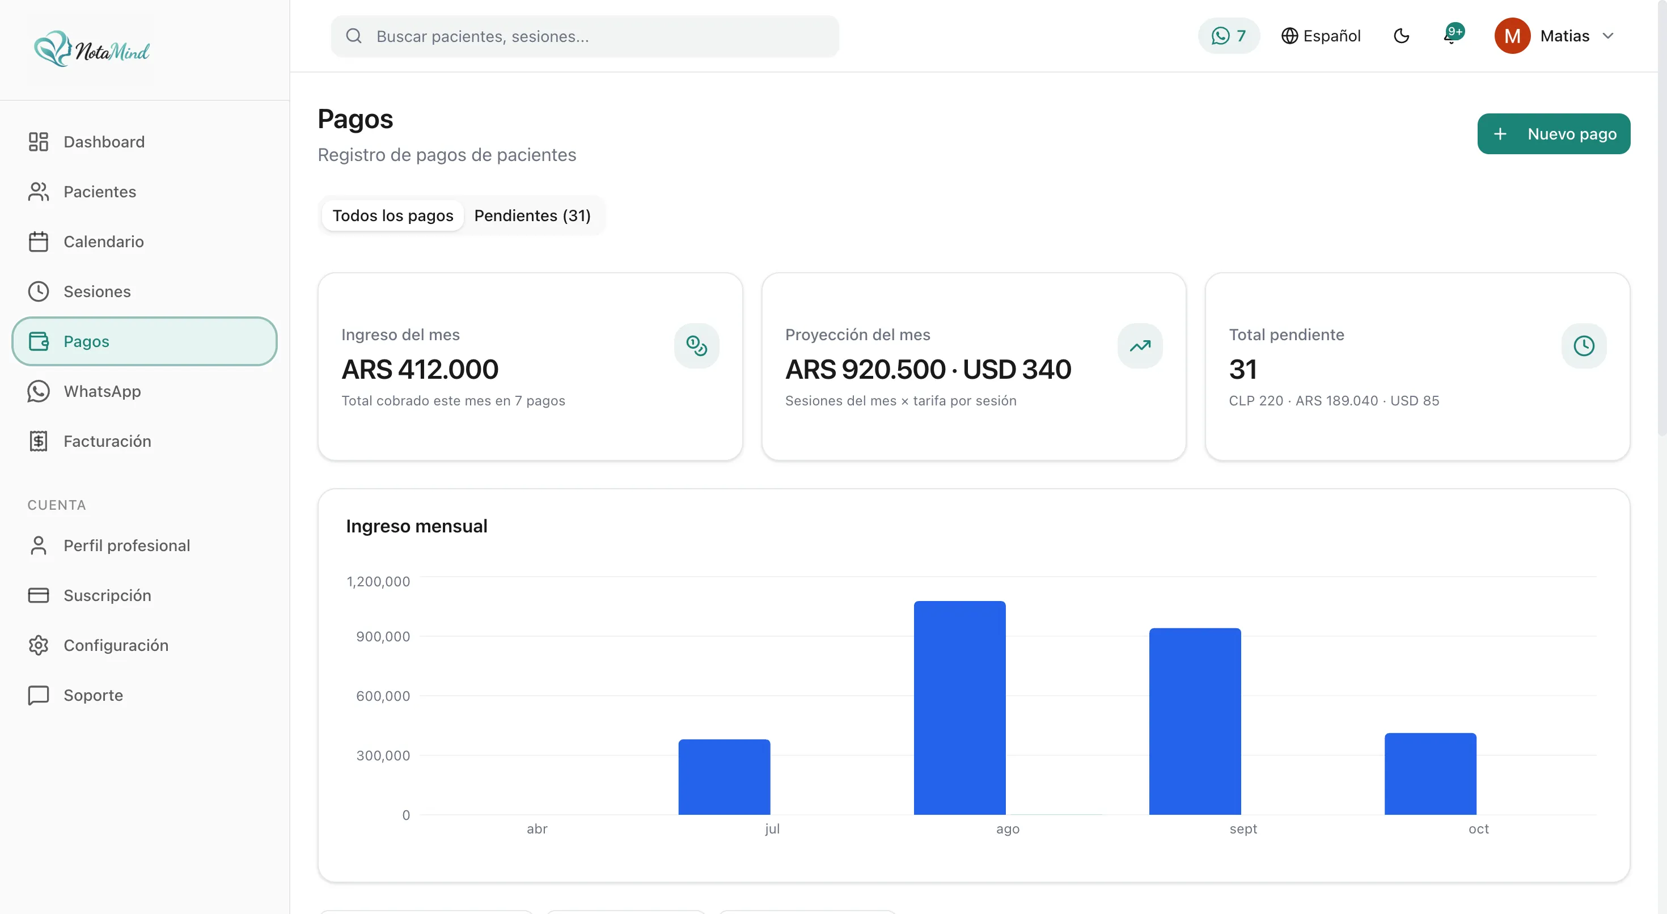Open the Español language selector
Screen dimensions: 1667x914
pyautogui.click(x=1321, y=36)
